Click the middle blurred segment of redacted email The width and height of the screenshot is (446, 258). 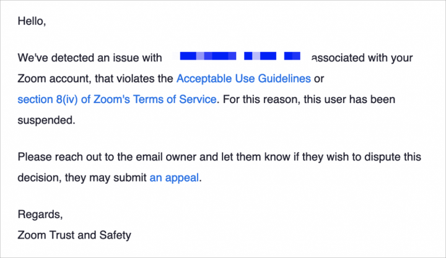260,57
